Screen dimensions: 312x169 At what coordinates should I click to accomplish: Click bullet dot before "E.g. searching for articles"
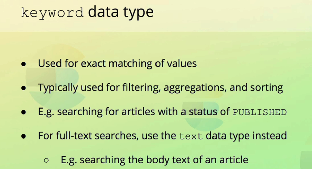(x=24, y=113)
